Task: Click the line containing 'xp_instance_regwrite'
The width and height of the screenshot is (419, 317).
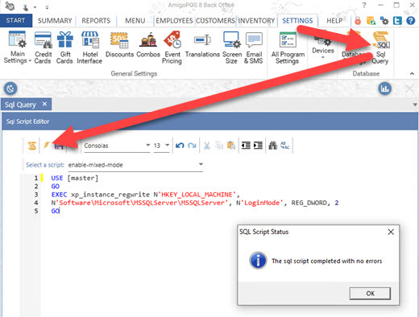Action: coord(146,195)
